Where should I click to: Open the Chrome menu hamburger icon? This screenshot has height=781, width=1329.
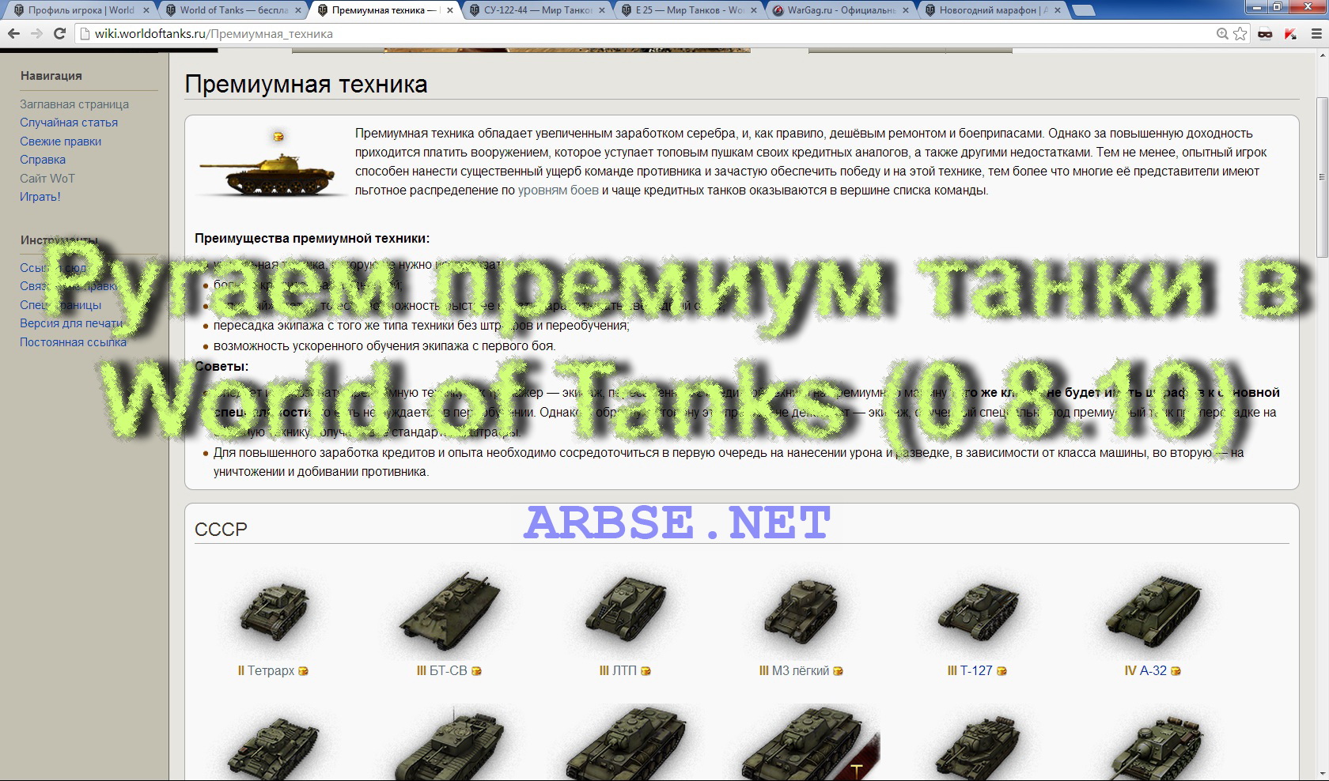pos(1316,33)
